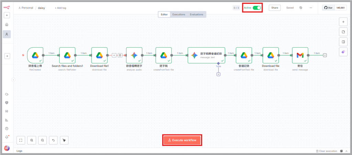Open the 逐字稿轉會議紀錄 Gemini node
The image size is (352, 155).
point(206,55)
